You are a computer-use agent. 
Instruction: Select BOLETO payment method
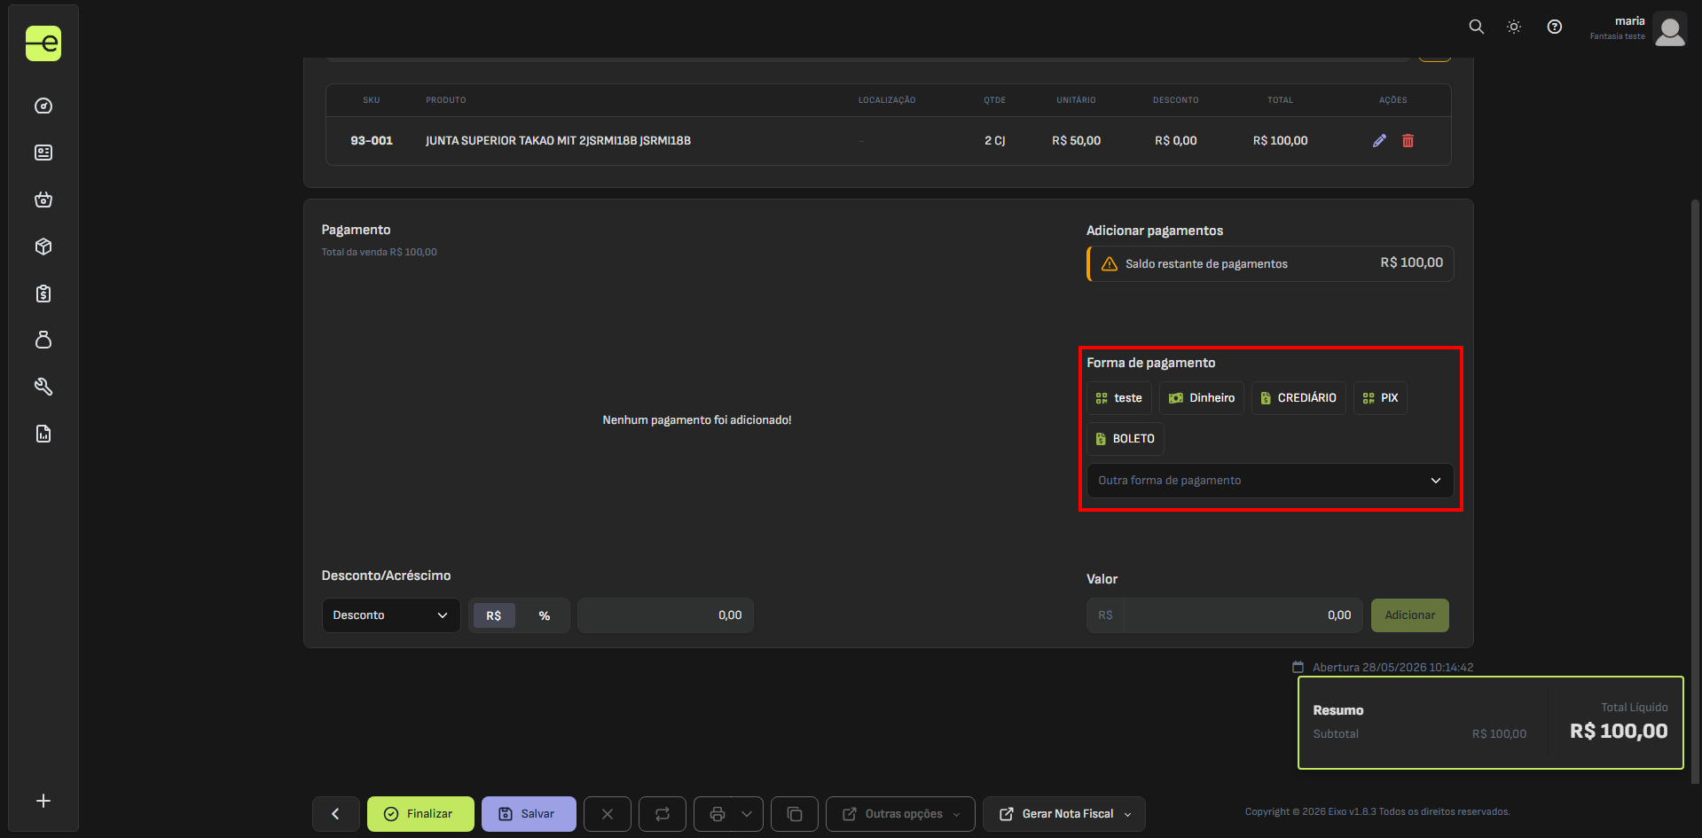tap(1126, 439)
